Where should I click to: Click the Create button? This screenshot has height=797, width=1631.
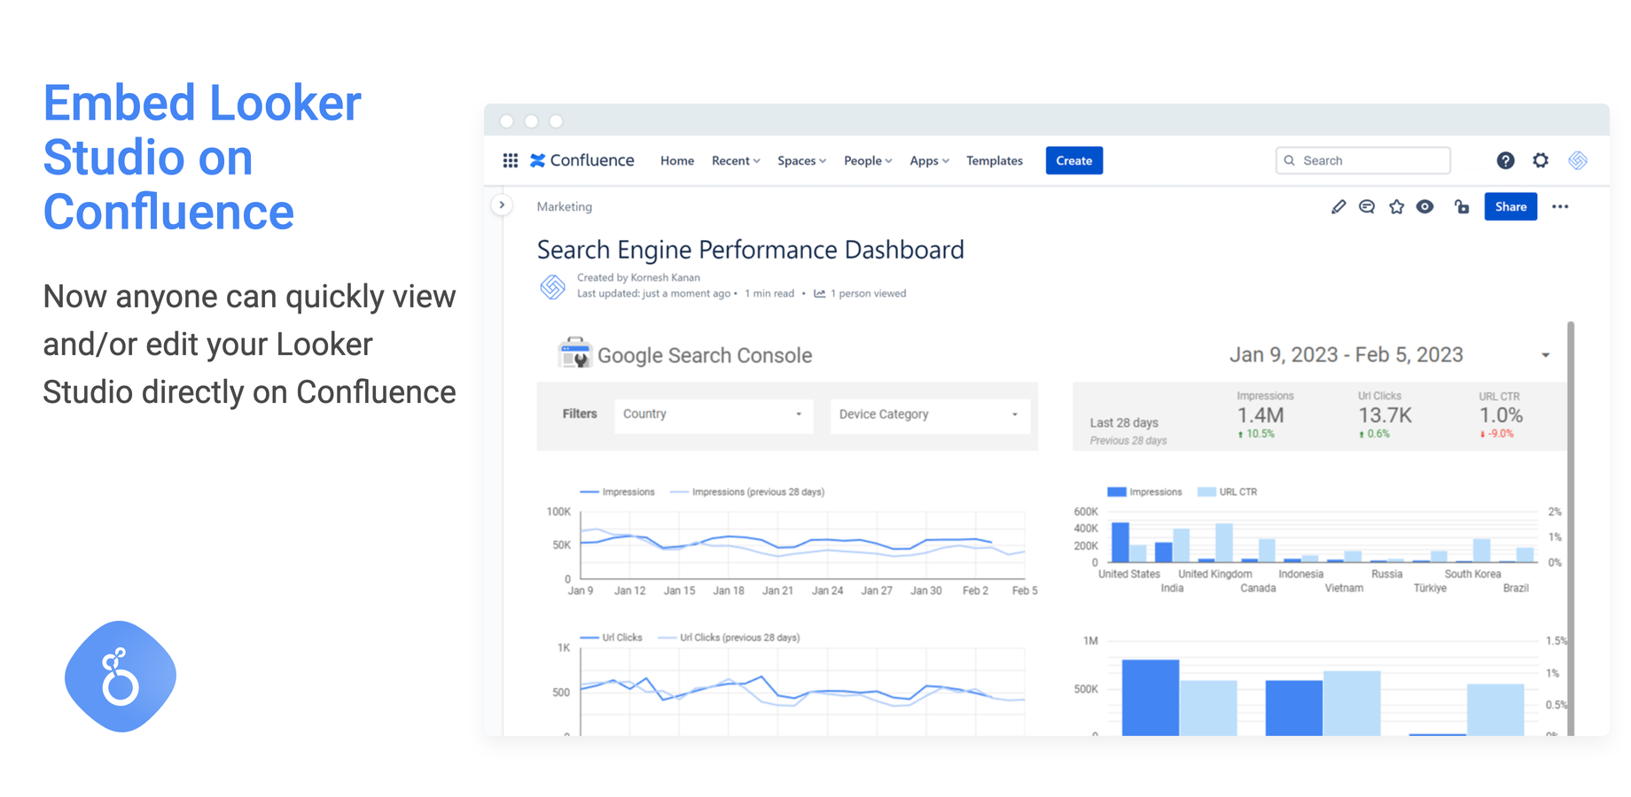click(1073, 160)
